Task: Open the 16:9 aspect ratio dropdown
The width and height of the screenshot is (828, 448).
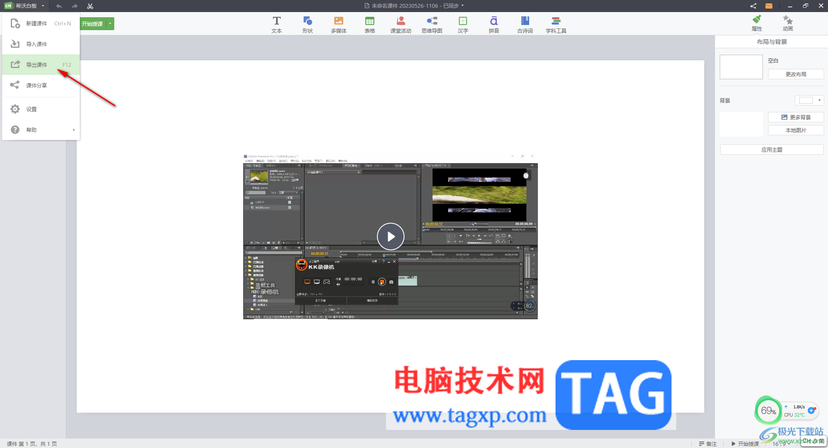Action: (781, 444)
